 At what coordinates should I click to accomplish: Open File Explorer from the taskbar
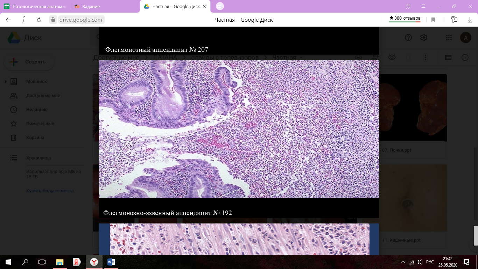click(60, 262)
